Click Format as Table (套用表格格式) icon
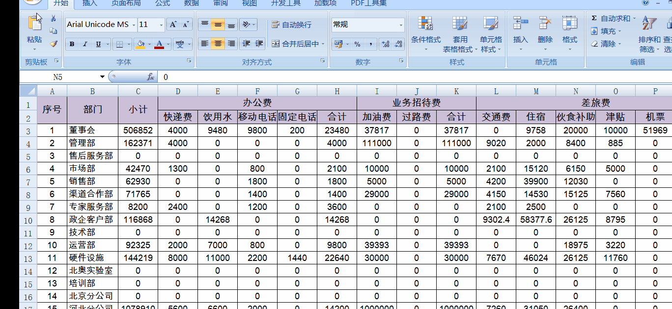The image size is (672, 309). (459, 33)
